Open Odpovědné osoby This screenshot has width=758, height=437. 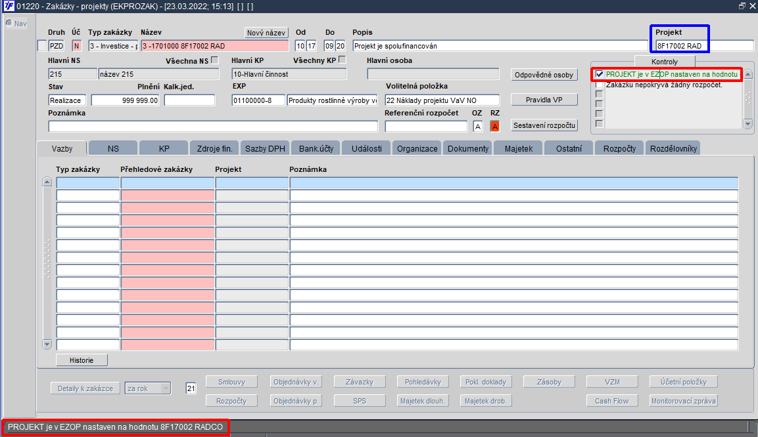(x=544, y=75)
